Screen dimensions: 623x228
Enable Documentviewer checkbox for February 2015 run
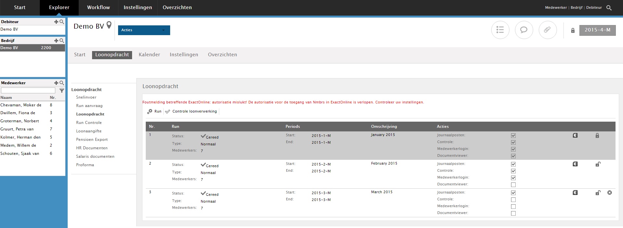point(513,185)
